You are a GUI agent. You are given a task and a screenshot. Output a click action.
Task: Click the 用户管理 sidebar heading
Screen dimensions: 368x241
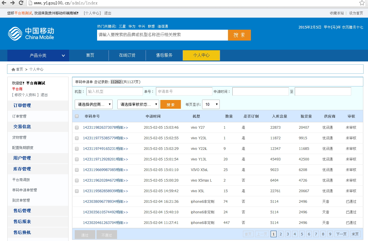(22, 158)
